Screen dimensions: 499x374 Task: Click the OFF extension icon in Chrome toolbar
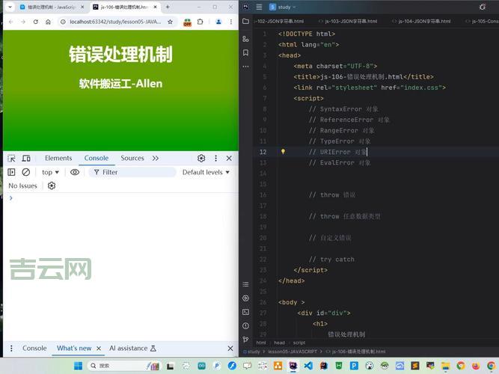pos(187,22)
